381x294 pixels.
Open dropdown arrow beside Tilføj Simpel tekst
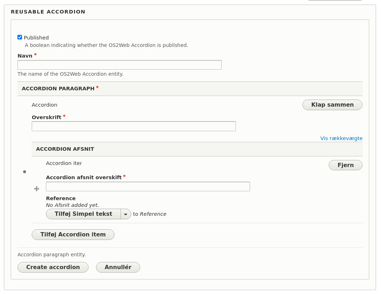click(x=126, y=214)
